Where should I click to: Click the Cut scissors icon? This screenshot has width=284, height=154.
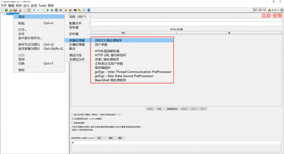point(20,10)
